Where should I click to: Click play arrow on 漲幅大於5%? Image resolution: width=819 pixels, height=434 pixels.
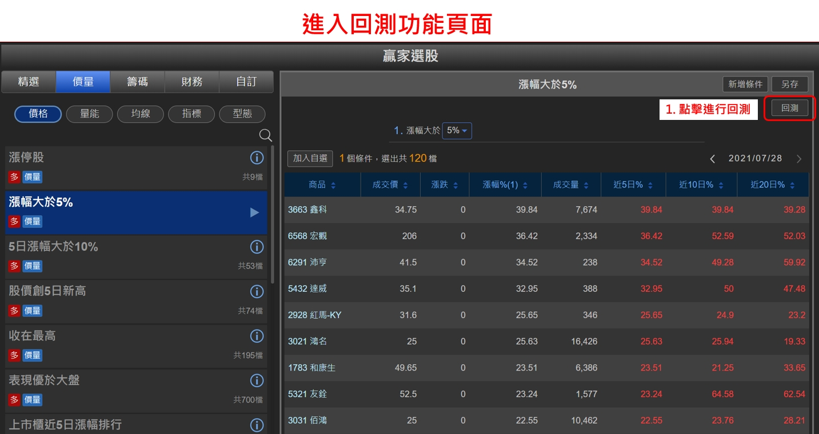(x=254, y=212)
